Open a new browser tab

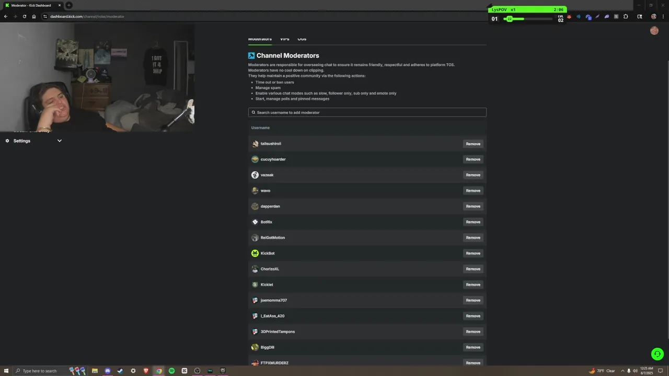pyautogui.click(x=68, y=5)
